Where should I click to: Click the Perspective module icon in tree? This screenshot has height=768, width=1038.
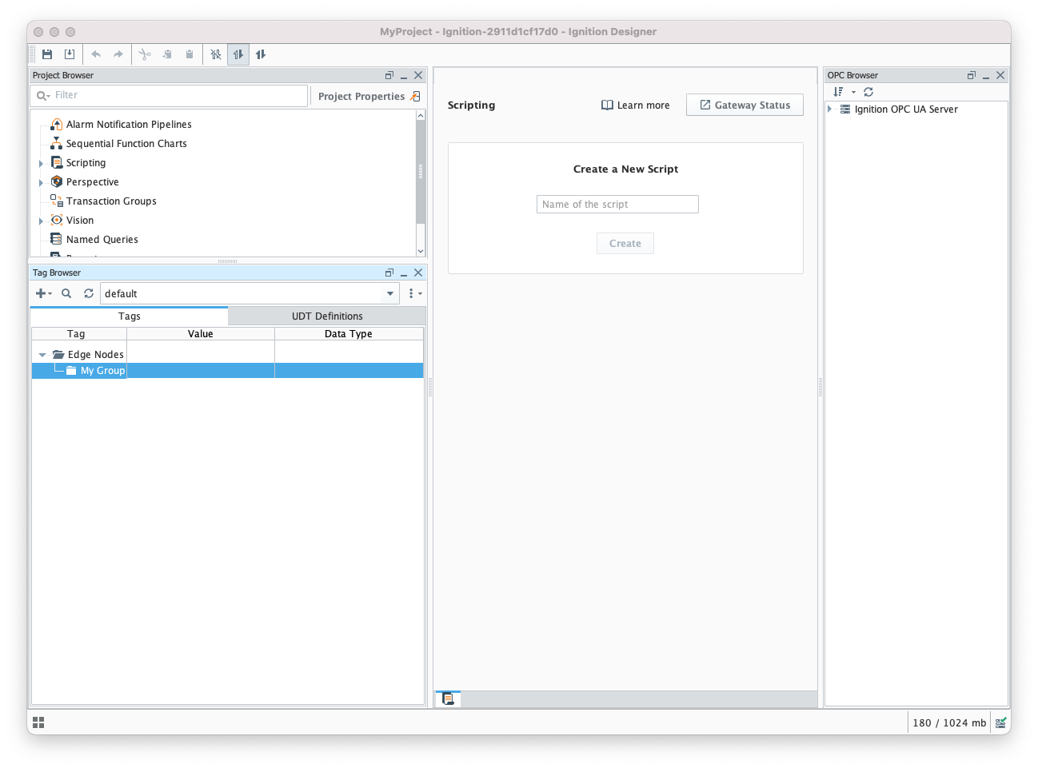tap(57, 181)
